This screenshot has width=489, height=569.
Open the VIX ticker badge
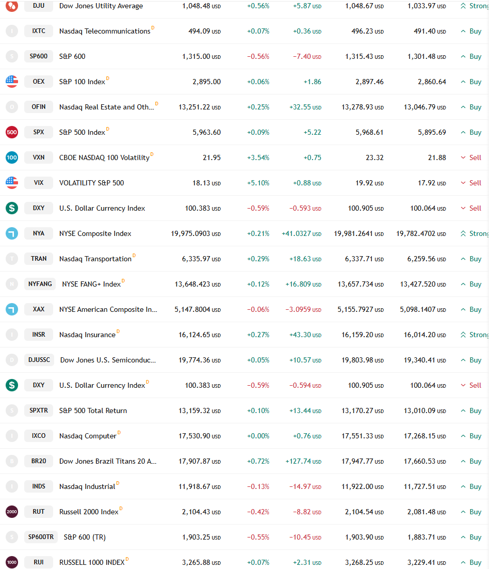point(39,183)
